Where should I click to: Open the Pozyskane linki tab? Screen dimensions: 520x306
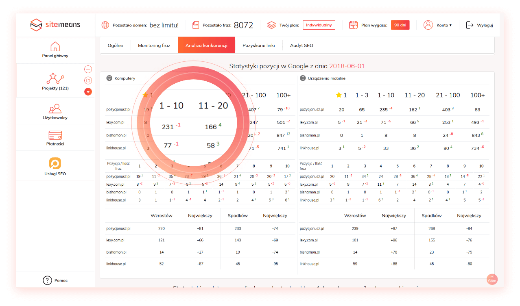258,46
